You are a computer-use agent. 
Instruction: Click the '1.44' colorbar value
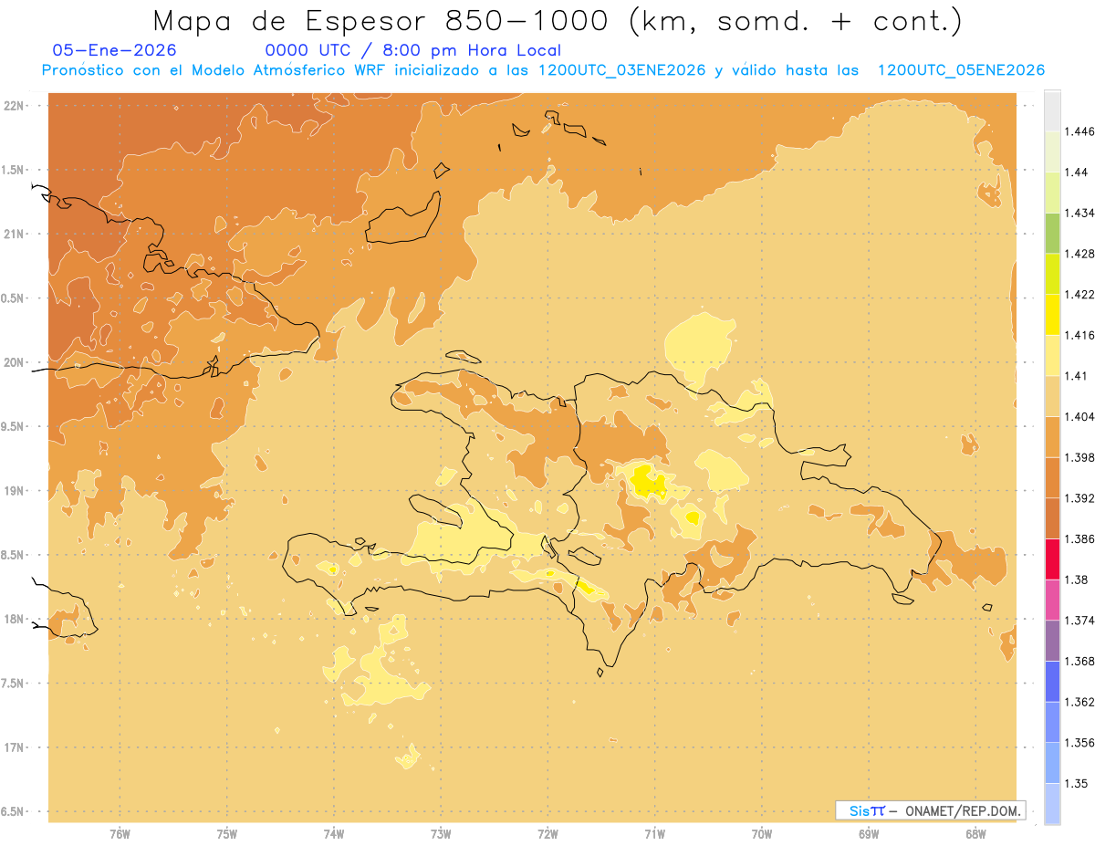[x=1077, y=172]
